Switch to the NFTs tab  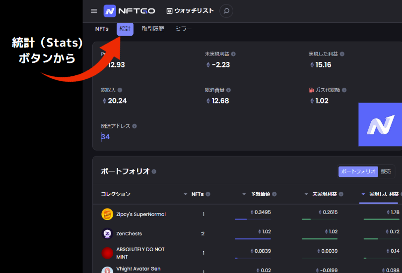click(102, 29)
